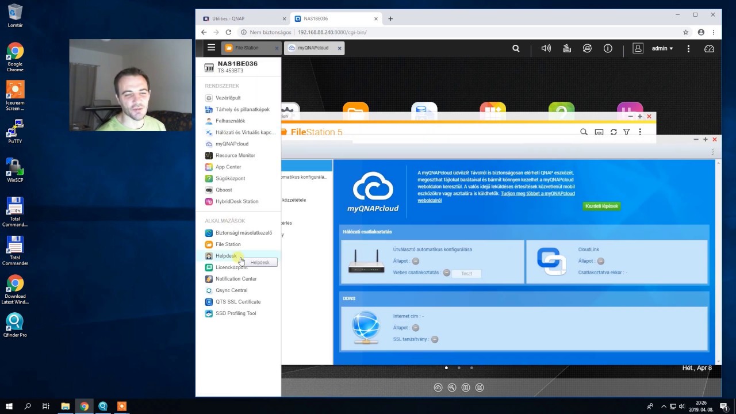
Task: Open the QTS more options dots
Action: coord(688,49)
